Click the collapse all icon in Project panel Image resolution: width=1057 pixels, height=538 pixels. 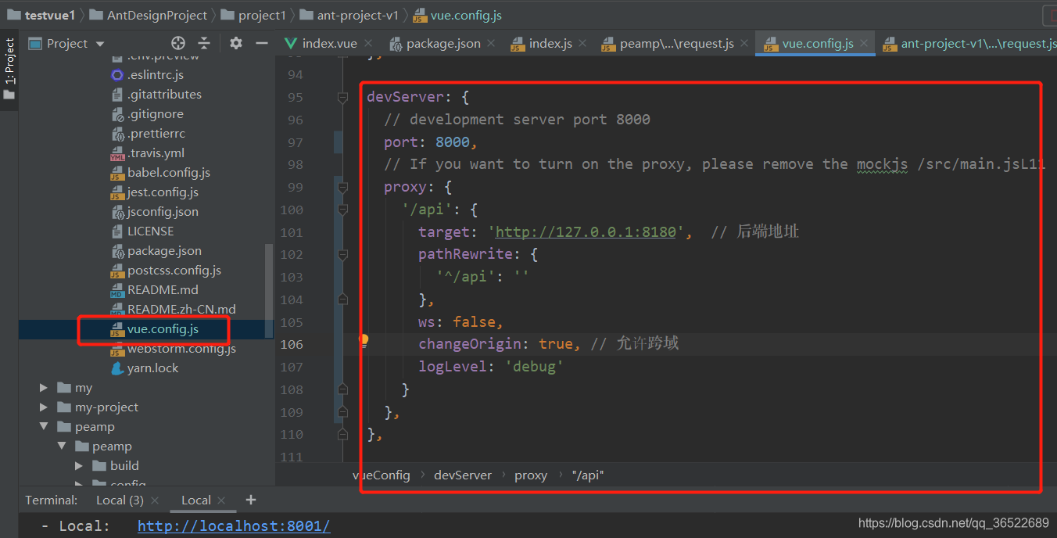coord(204,43)
